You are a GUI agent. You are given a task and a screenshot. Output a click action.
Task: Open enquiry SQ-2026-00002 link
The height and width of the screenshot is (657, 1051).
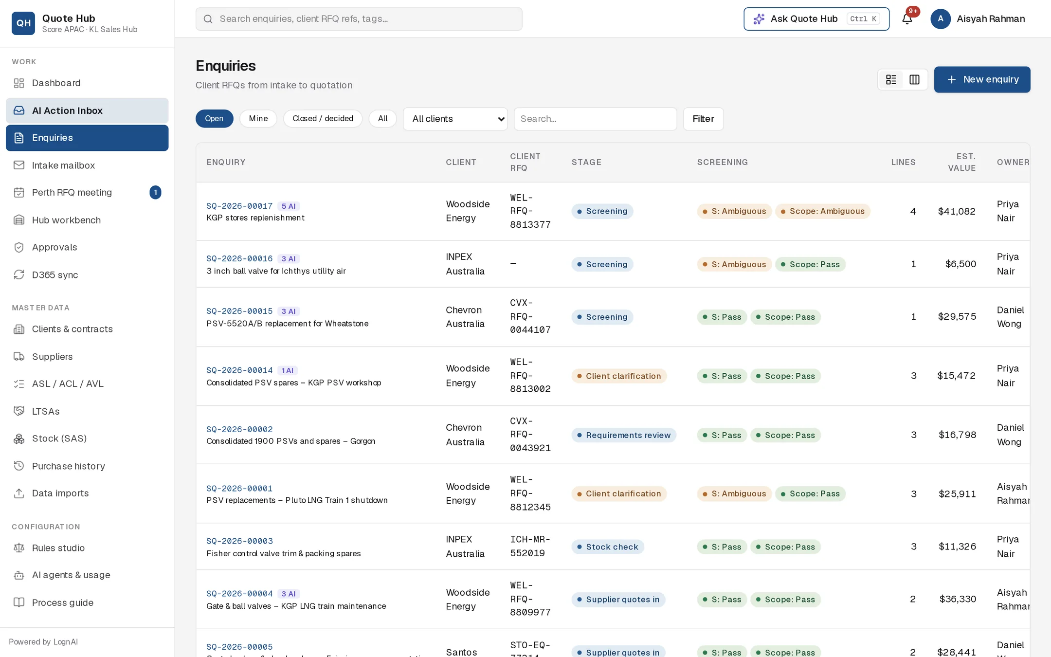tap(239, 430)
